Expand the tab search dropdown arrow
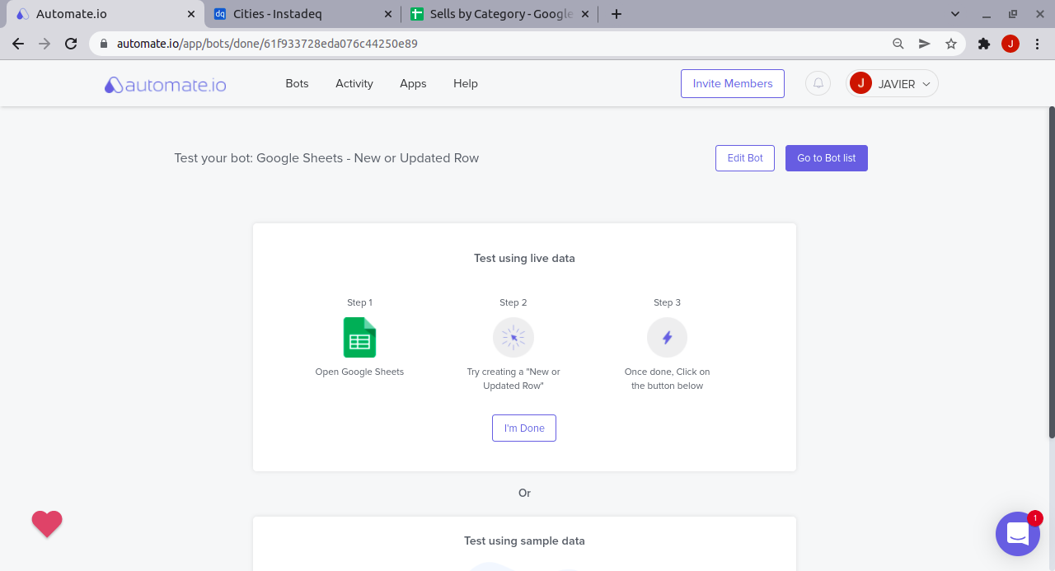This screenshot has height=571, width=1055. pos(955,14)
